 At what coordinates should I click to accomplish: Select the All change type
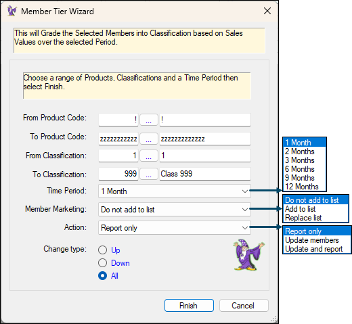[x=103, y=276]
